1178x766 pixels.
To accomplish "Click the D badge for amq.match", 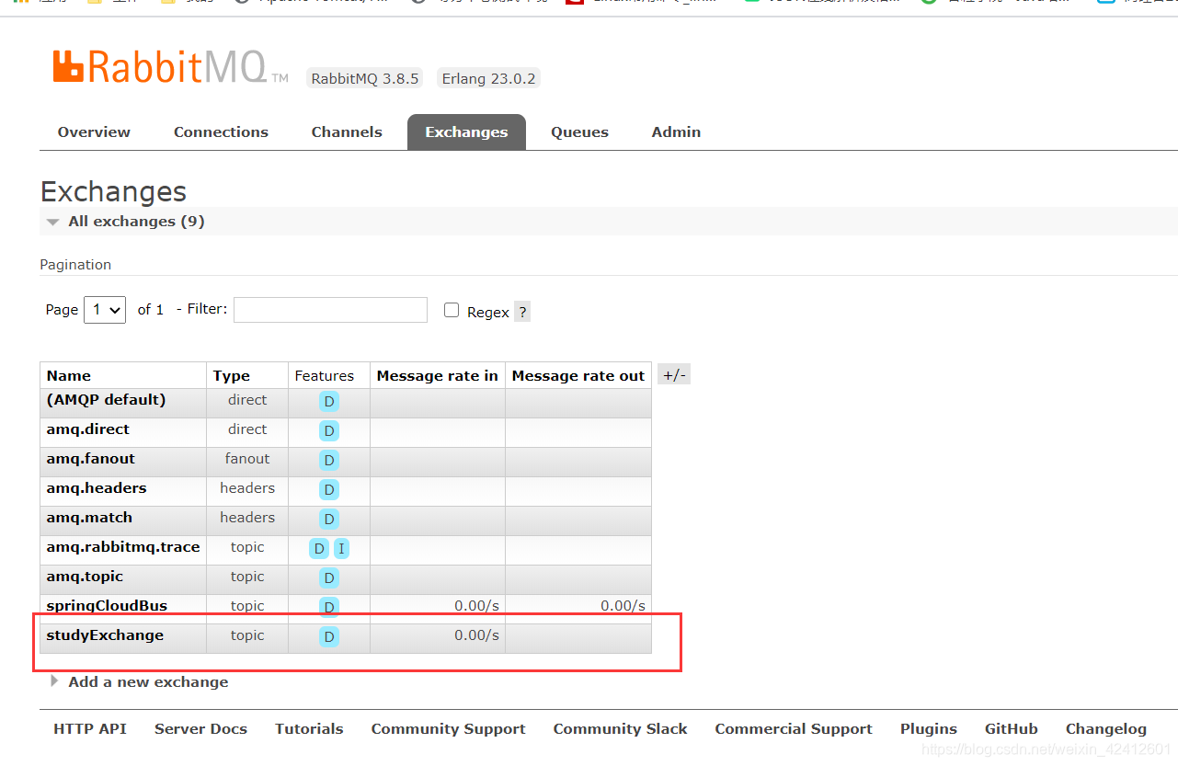I will [329, 519].
